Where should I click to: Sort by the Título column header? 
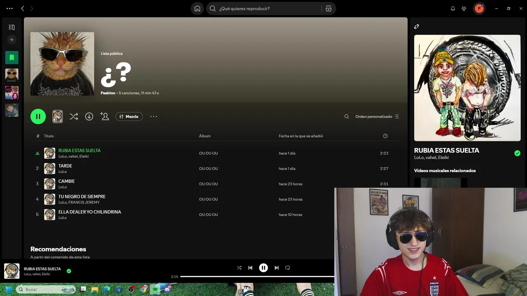pos(49,136)
